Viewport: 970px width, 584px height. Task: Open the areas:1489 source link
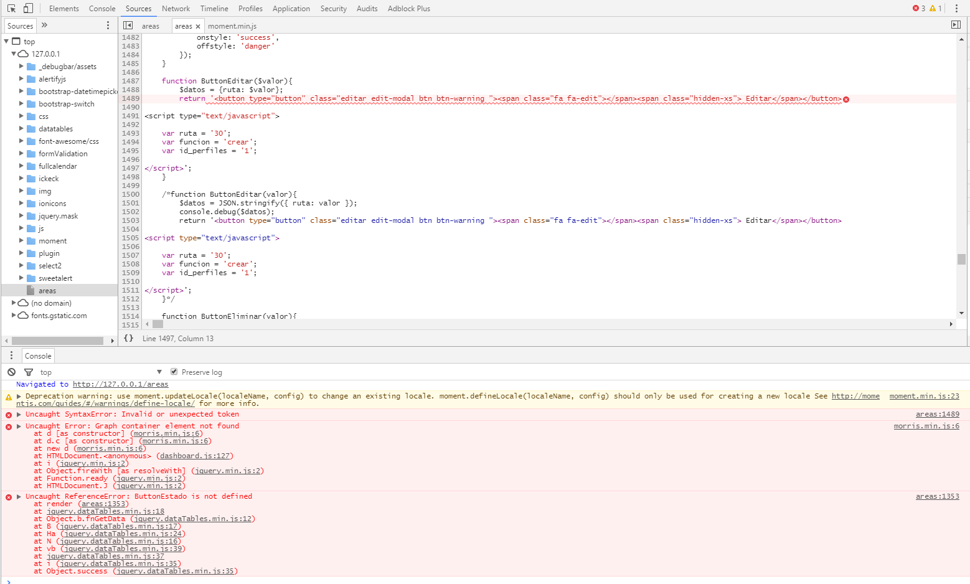pyautogui.click(x=937, y=414)
